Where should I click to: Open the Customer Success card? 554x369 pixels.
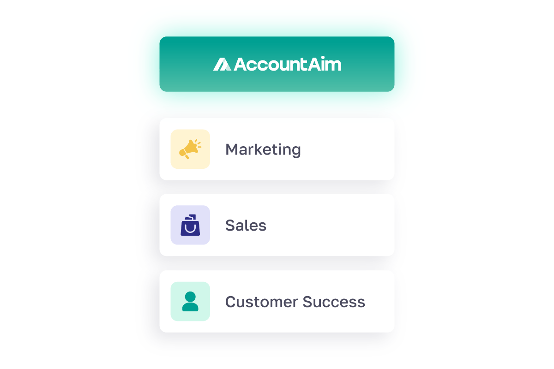click(277, 301)
